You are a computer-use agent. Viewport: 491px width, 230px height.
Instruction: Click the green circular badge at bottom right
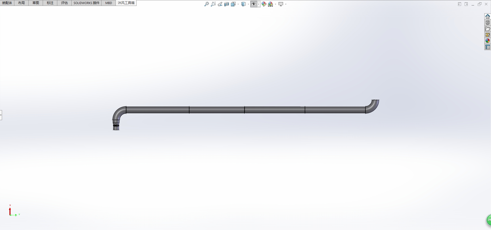[488, 220]
